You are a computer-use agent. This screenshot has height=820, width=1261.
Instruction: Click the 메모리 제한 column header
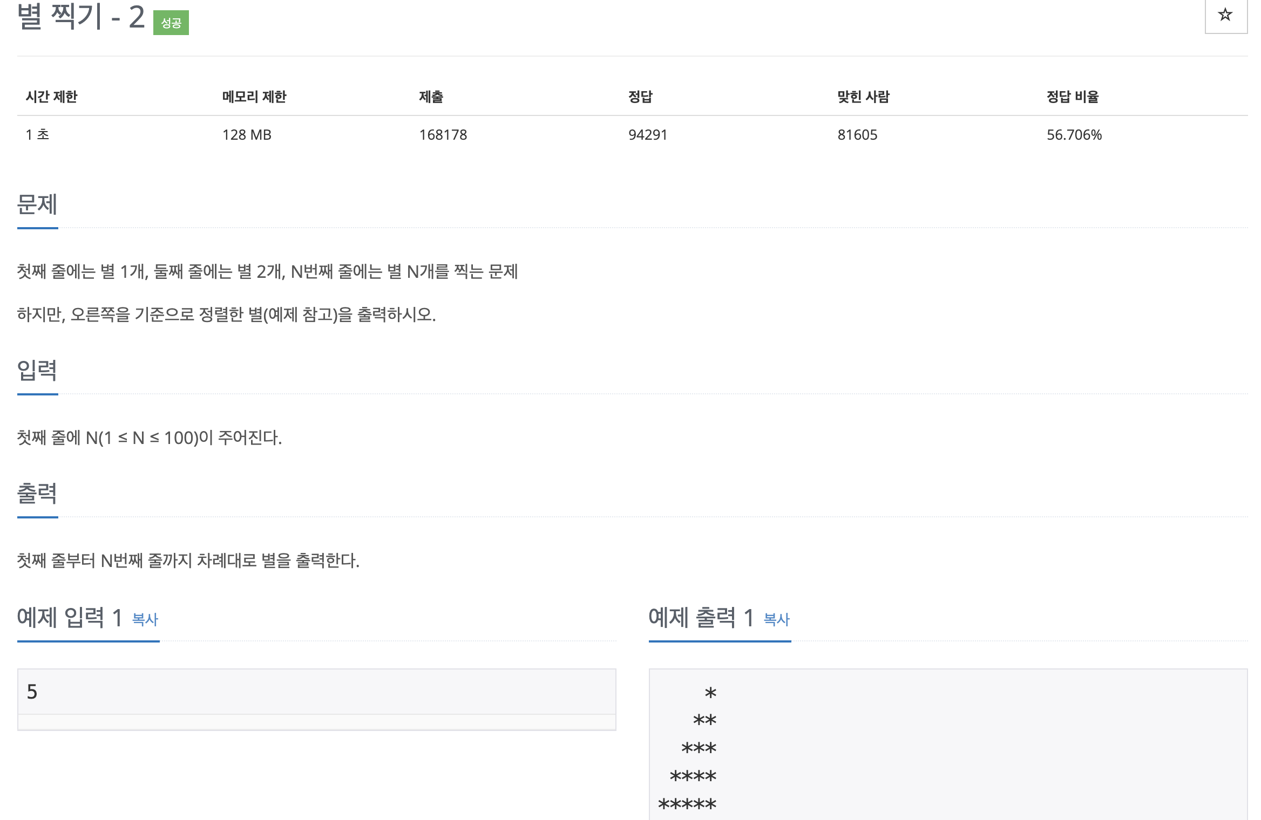[254, 97]
